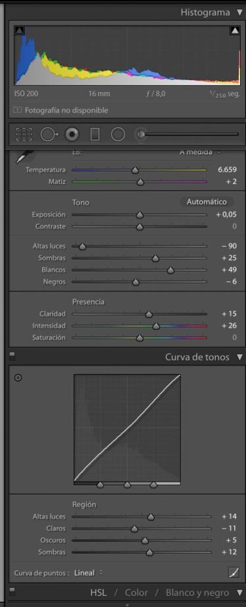Click the Automático tone button
This screenshot has height=607, width=246.
click(x=207, y=201)
